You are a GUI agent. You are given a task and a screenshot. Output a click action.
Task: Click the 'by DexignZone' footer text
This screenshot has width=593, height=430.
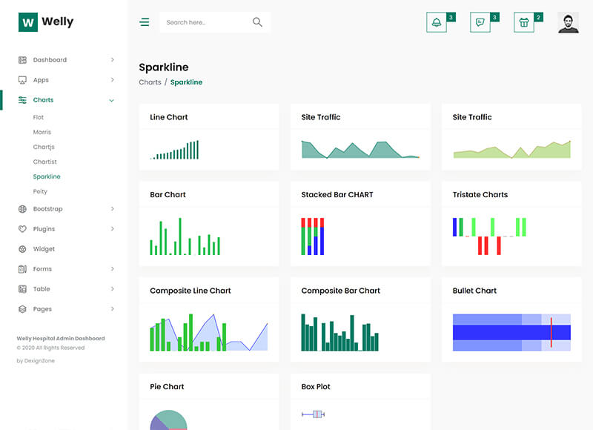tap(36, 361)
